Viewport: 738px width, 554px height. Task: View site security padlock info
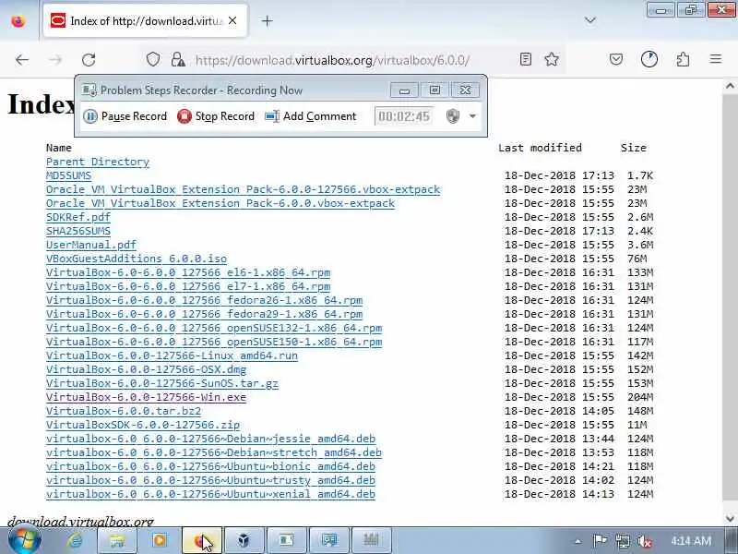point(178,60)
